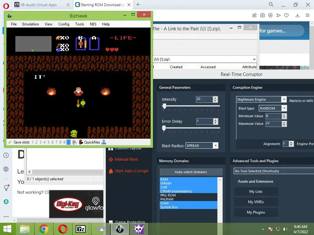Open 7-Zip from the taskbar
Image resolution: width=314 pixels, height=235 pixels.
[x=81, y=229]
